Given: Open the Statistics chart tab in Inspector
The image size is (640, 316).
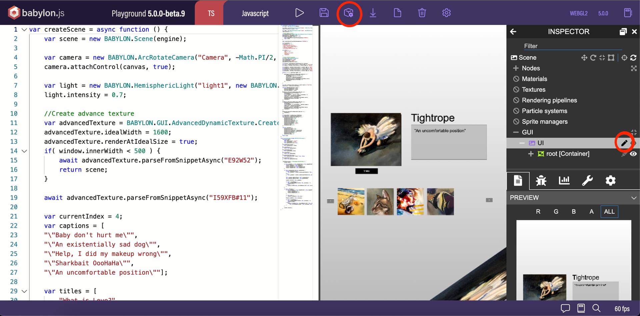Looking at the screenshot, I should click(564, 180).
